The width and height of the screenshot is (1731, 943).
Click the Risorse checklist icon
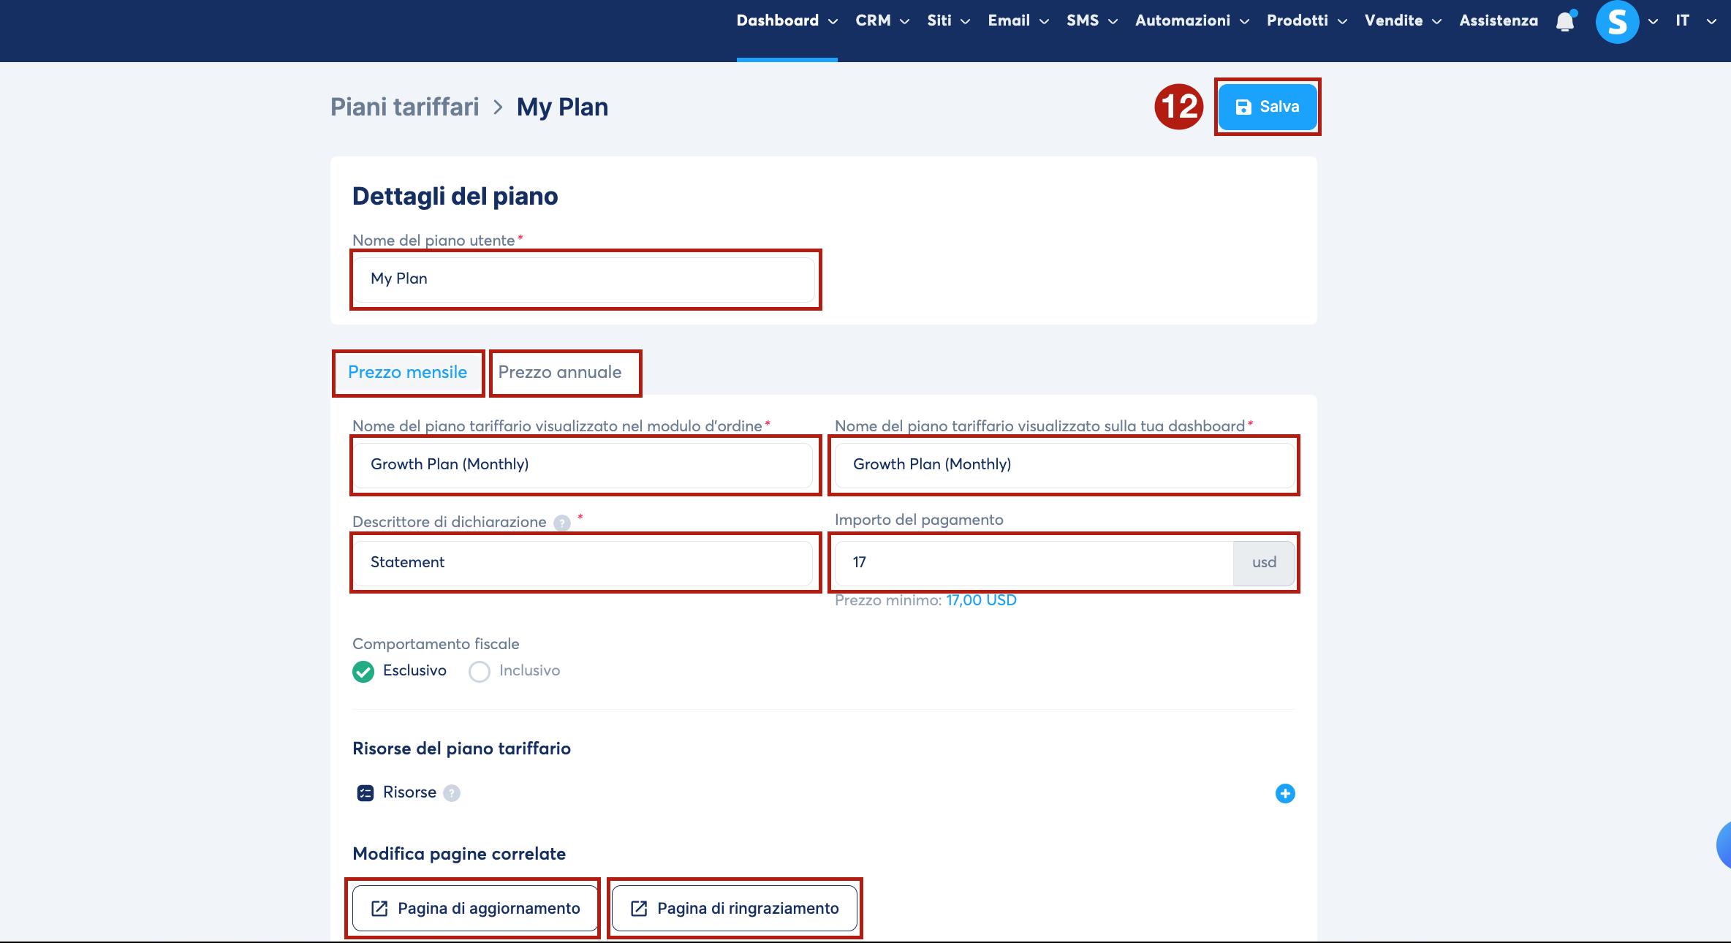365,793
